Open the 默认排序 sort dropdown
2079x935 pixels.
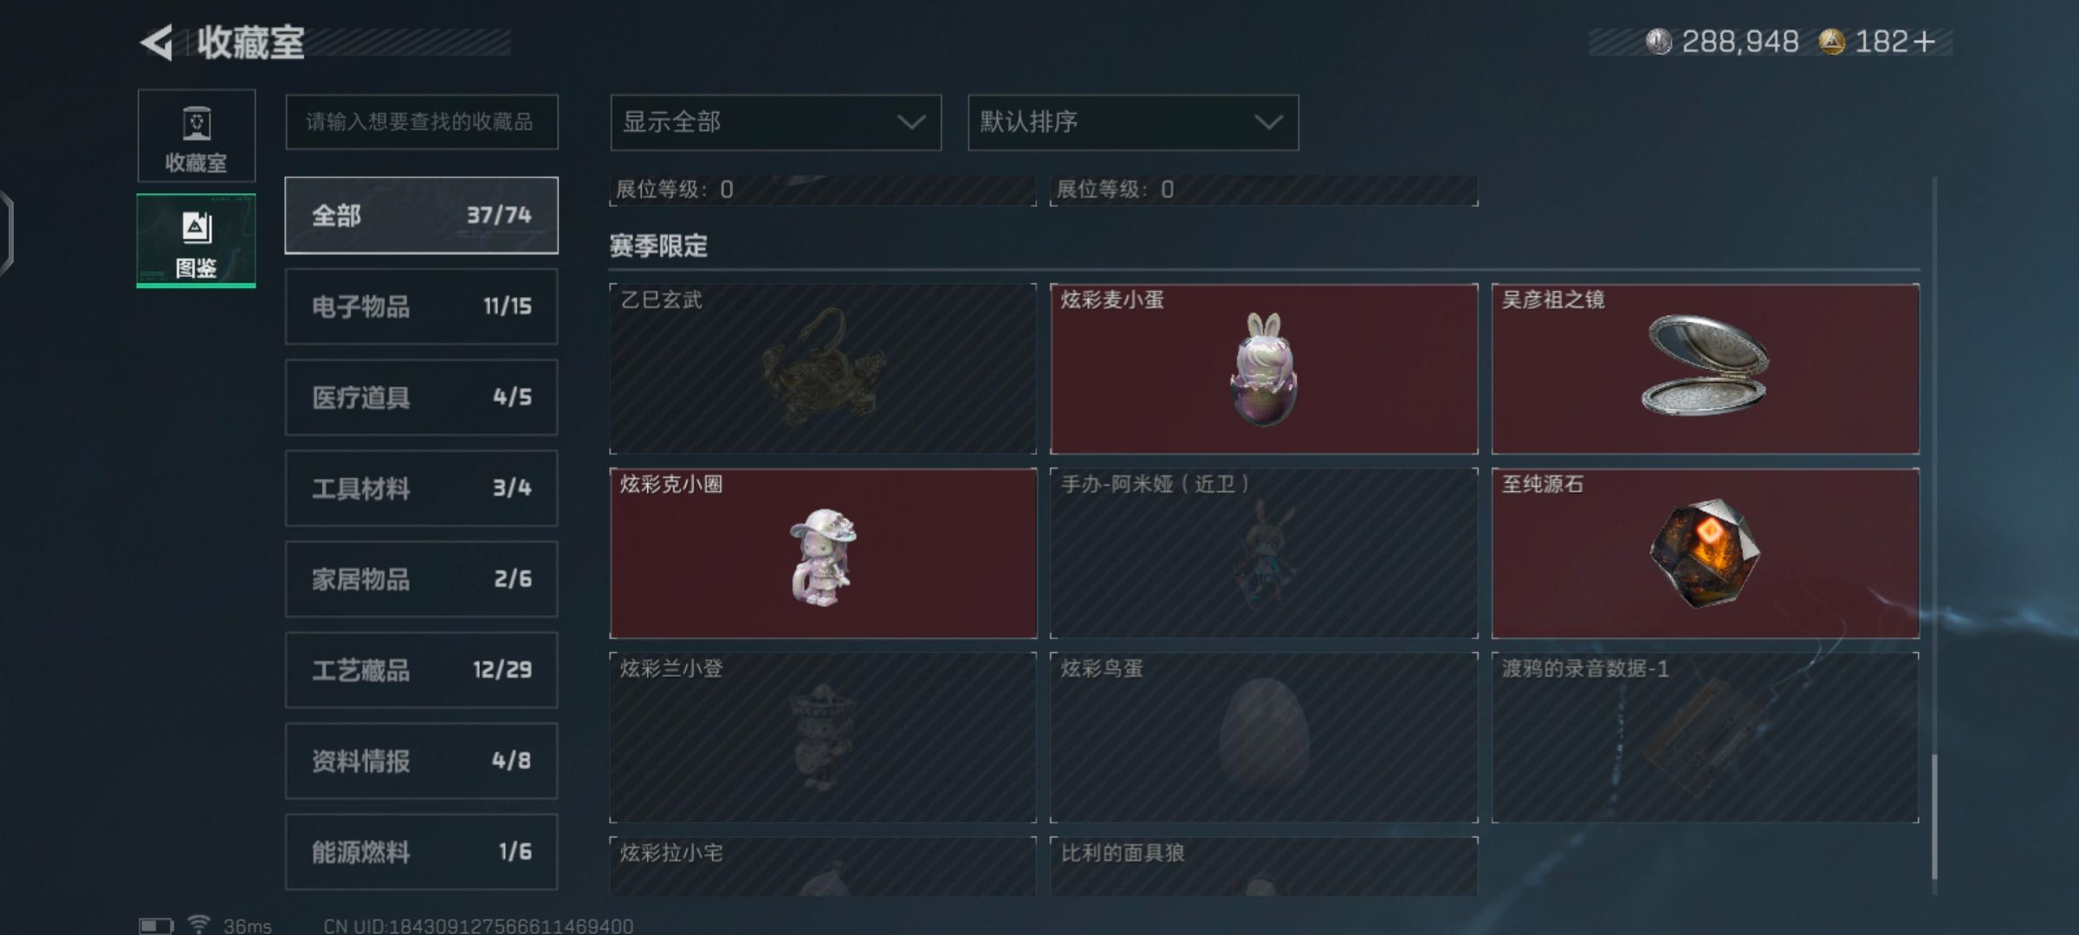1132,122
